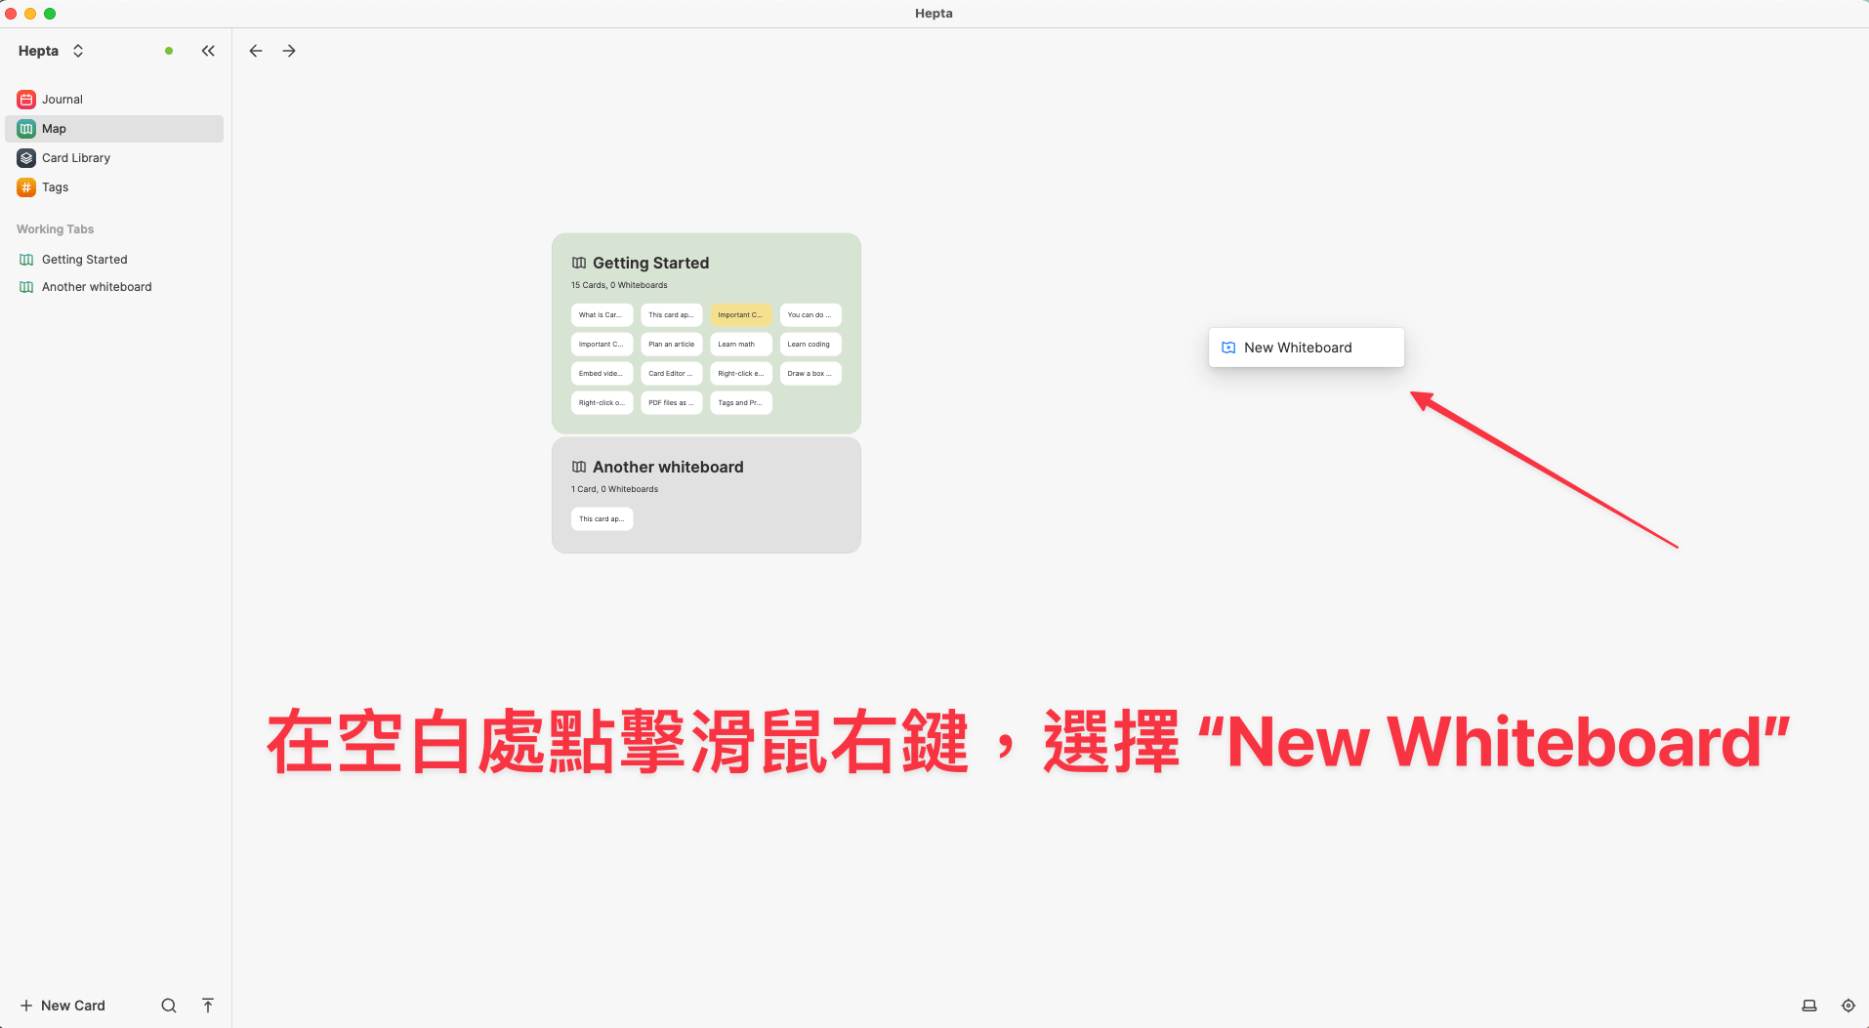Screen dimensions: 1869x1028
Task: Click the Learn coding card
Action: point(810,345)
